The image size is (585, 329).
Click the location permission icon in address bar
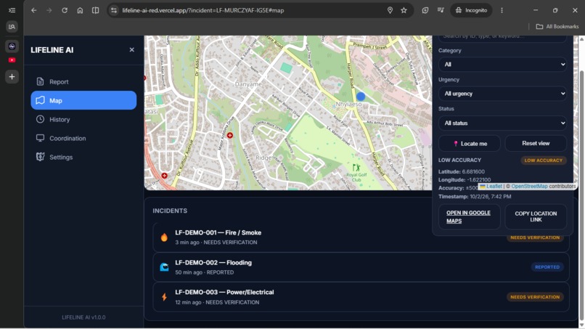tap(390, 10)
